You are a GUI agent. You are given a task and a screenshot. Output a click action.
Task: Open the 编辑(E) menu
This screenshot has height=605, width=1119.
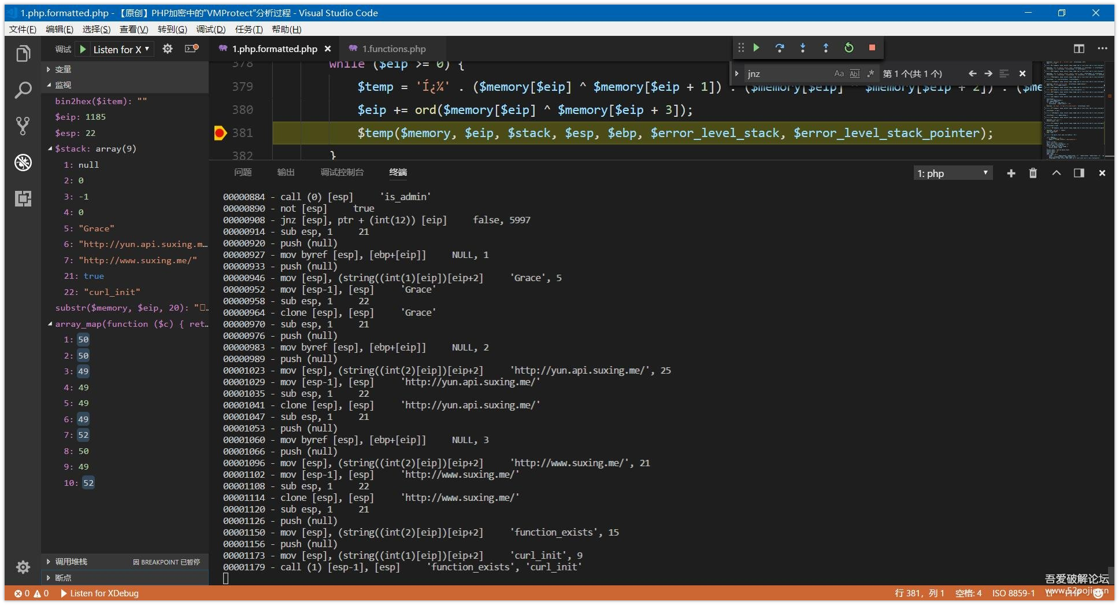[60, 29]
